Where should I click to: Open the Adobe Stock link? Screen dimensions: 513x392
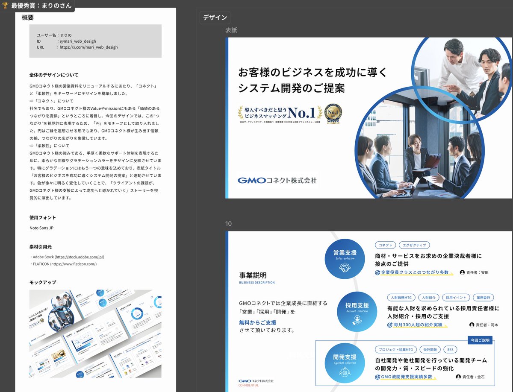tap(79, 257)
